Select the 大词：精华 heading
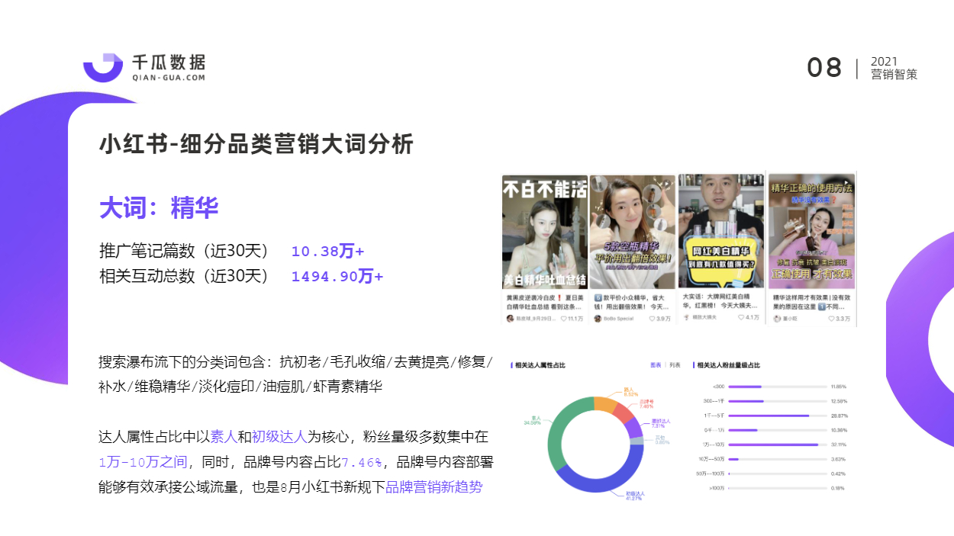Image resolution: width=954 pixels, height=536 pixels. pos(160,207)
